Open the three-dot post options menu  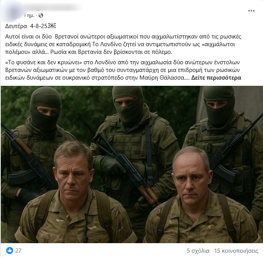(x=251, y=11)
